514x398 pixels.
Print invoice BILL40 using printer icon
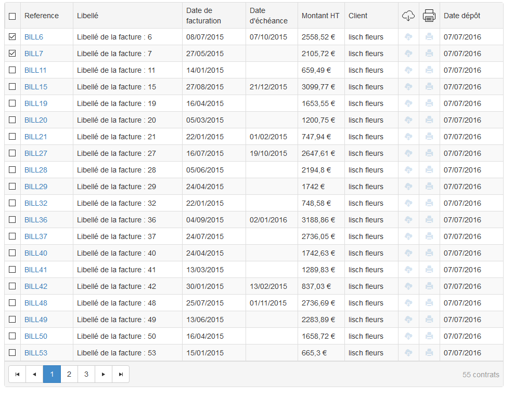pos(429,253)
